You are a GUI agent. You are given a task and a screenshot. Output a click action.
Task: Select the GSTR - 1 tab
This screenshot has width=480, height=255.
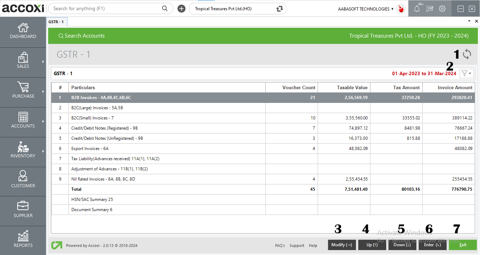pos(56,22)
